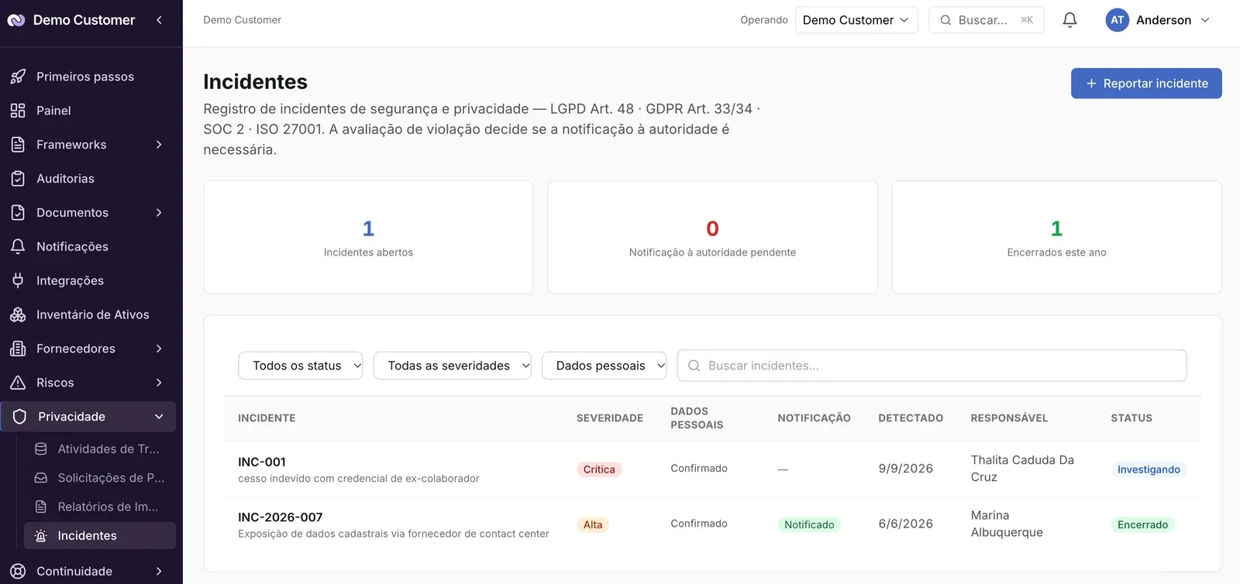The width and height of the screenshot is (1240, 584).
Task: Collapse the sidebar with the left chevron
Action: pos(159,20)
